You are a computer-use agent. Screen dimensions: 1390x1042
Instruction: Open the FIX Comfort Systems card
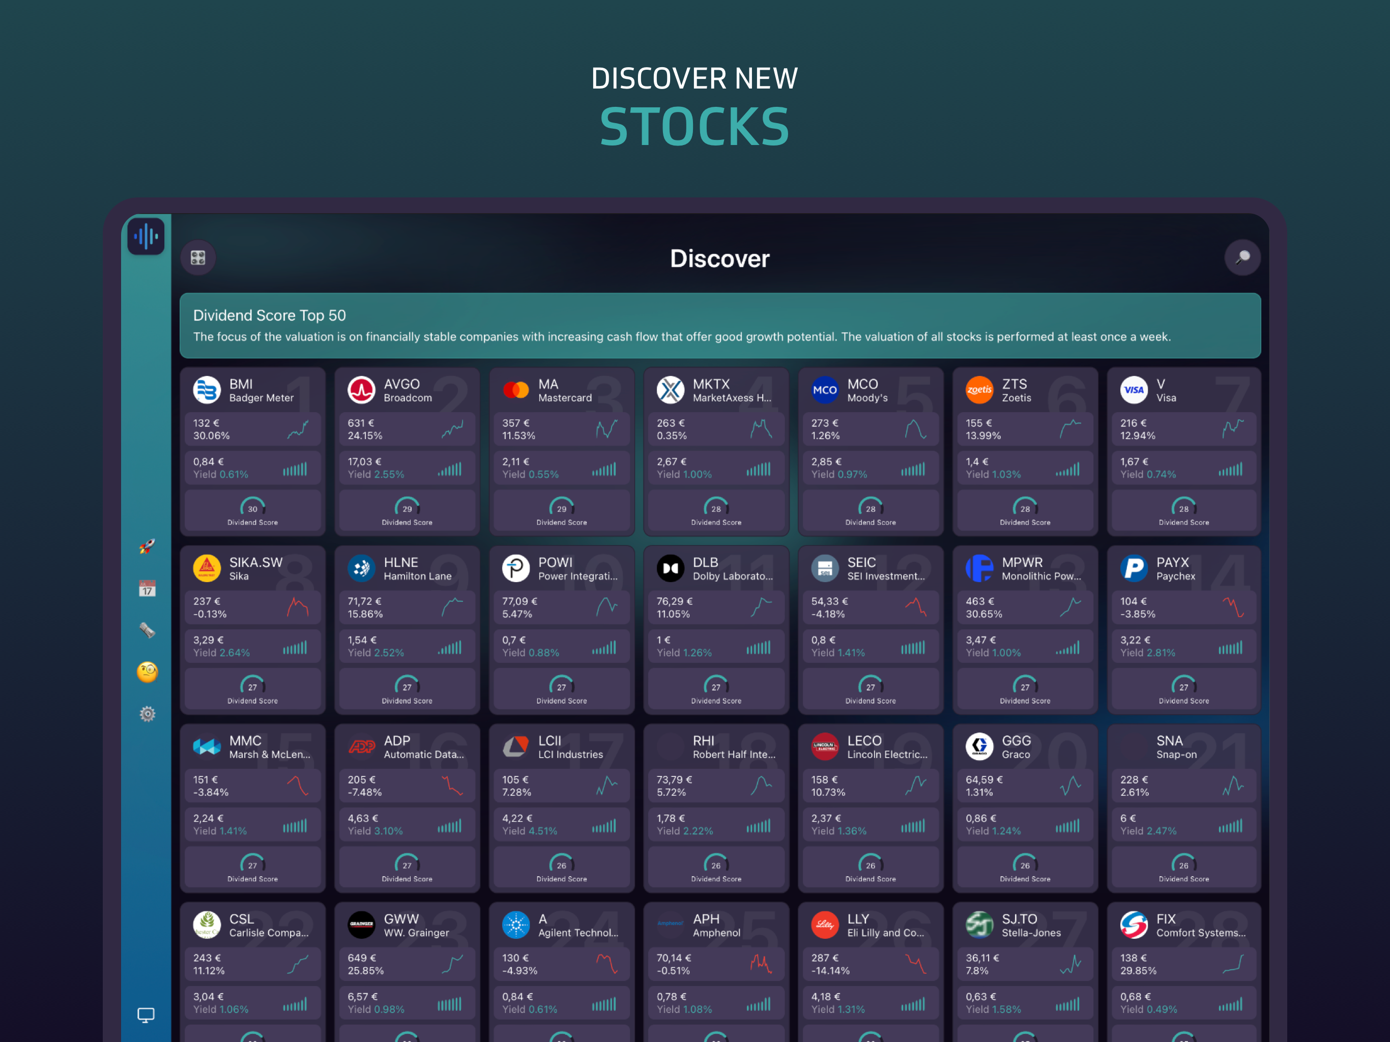tap(1183, 968)
